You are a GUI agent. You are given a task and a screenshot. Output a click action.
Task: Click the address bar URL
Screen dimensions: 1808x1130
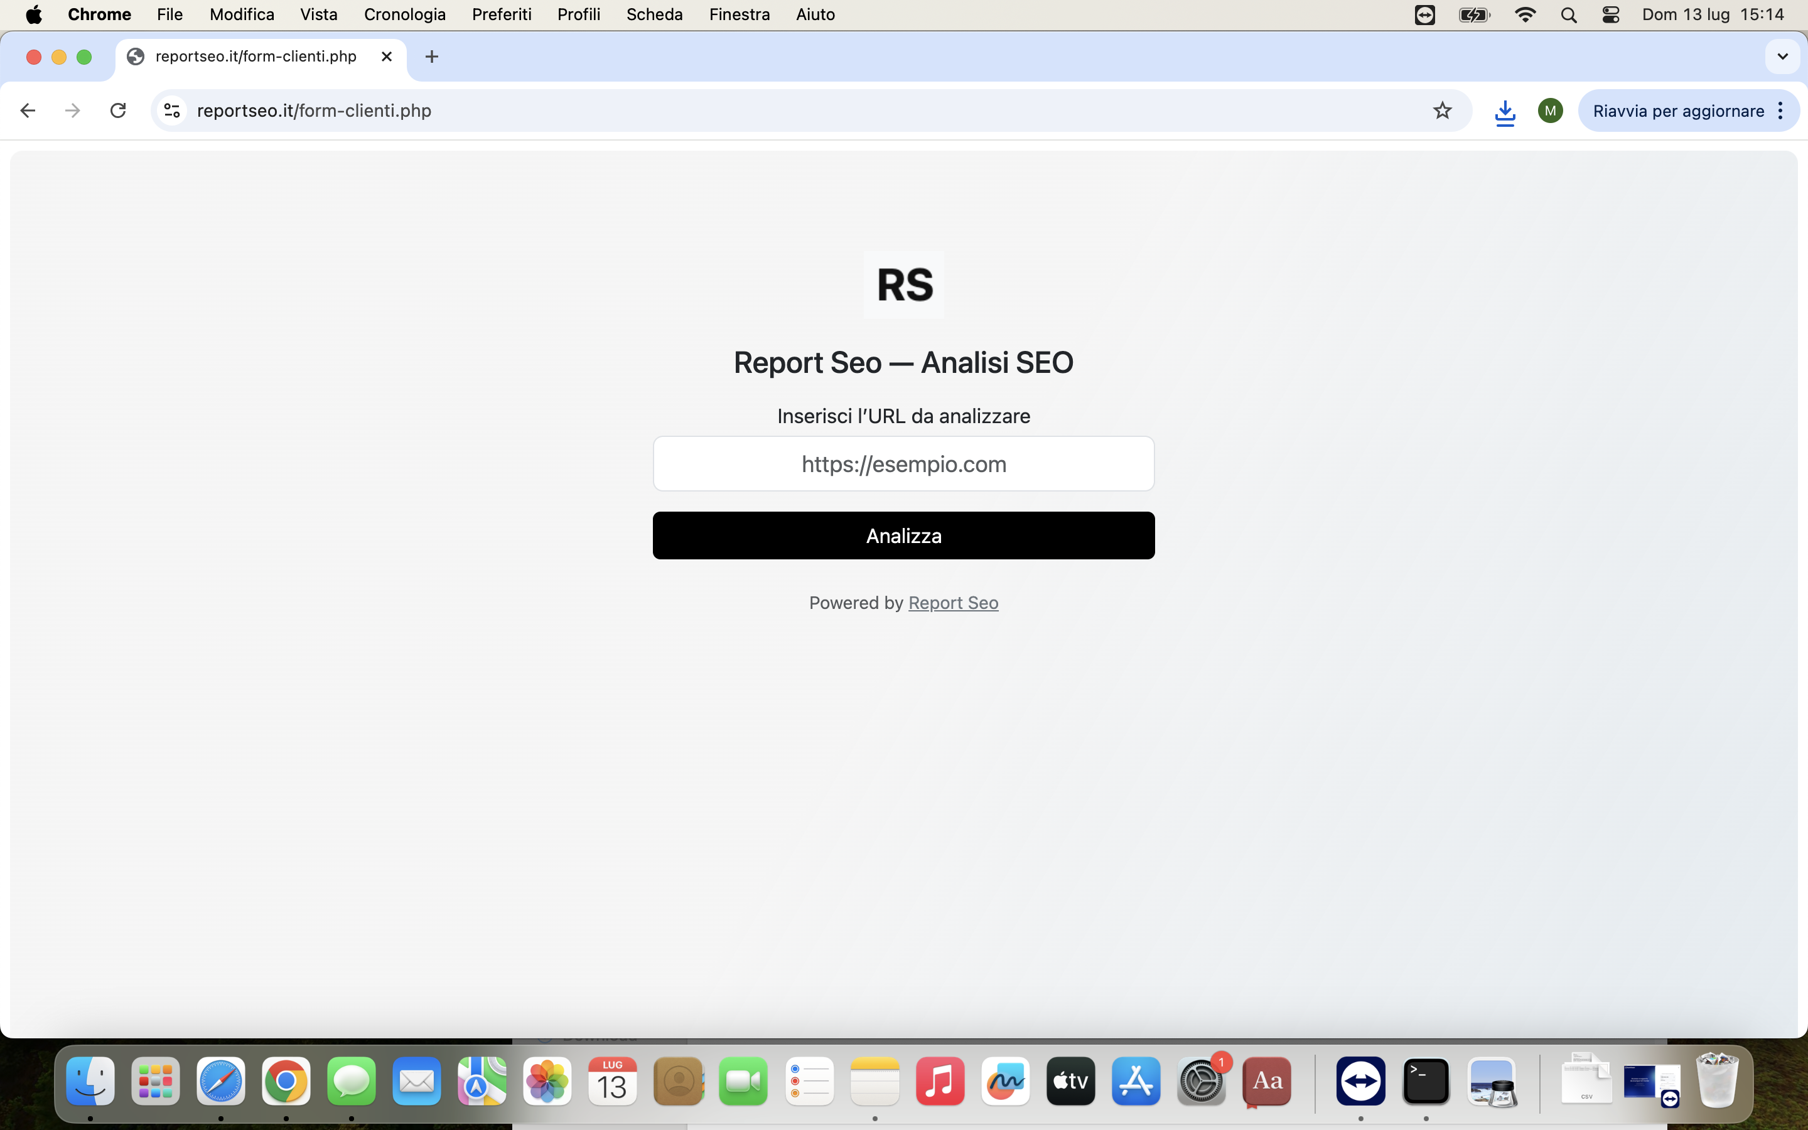tap(314, 110)
